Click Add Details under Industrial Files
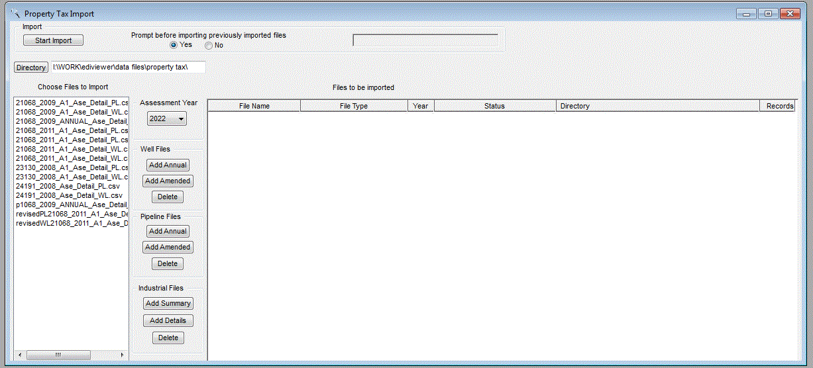The image size is (813, 368). pos(168,320)
